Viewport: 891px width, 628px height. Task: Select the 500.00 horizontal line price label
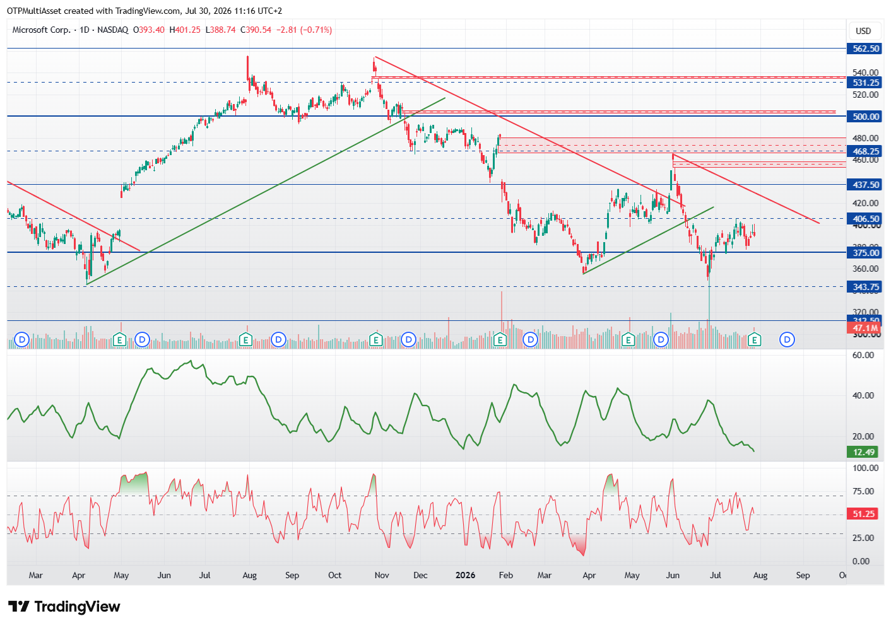(x=866, y=117)
